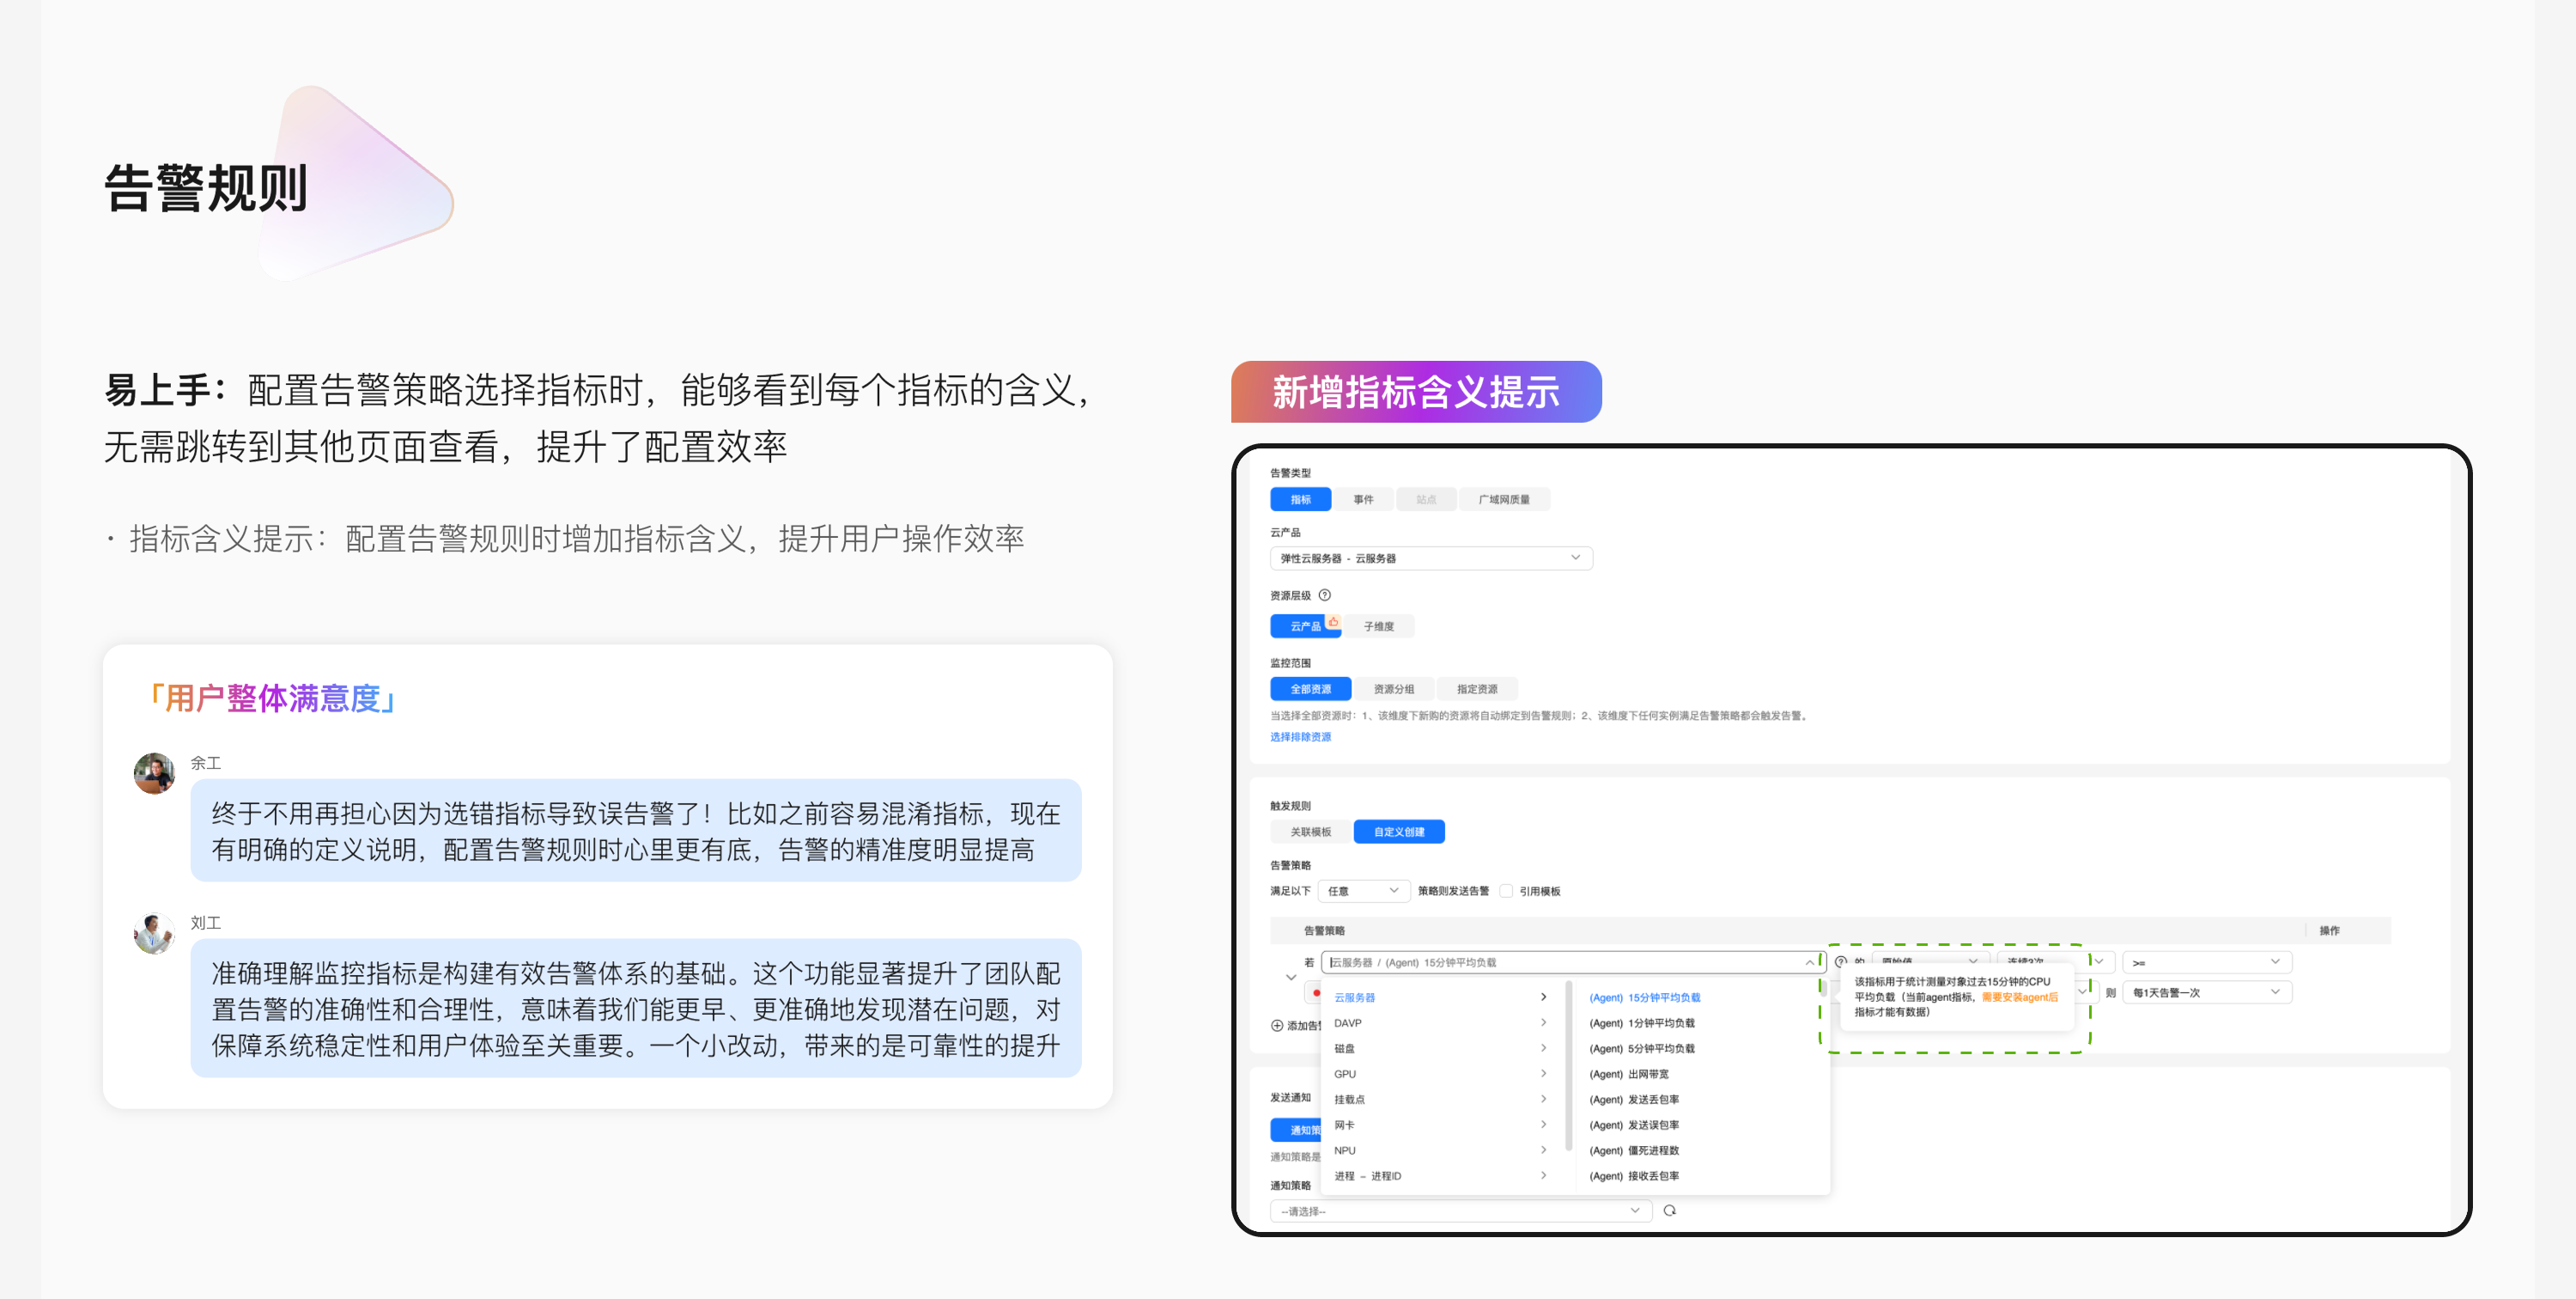Click 选择排除资源 link

pyautogui.click(x=1300, y=736)
